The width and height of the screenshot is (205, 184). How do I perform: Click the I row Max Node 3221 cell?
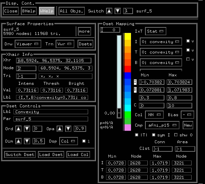point(182,163)
